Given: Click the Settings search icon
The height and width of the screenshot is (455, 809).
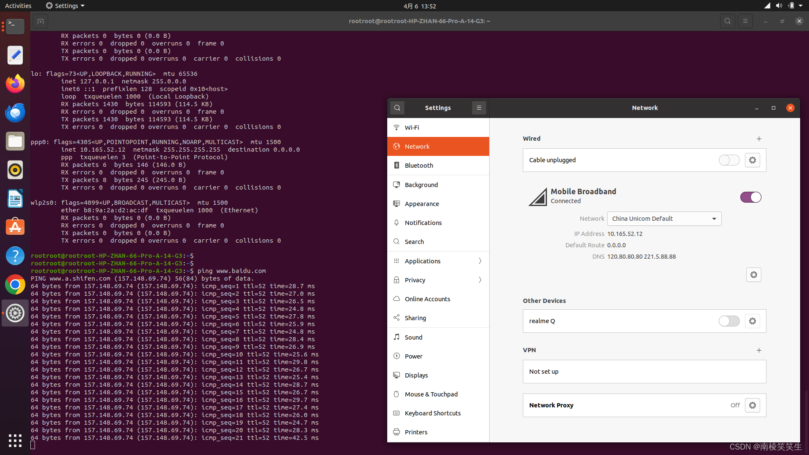Looking at the screenshot, I should click(397, 108).
